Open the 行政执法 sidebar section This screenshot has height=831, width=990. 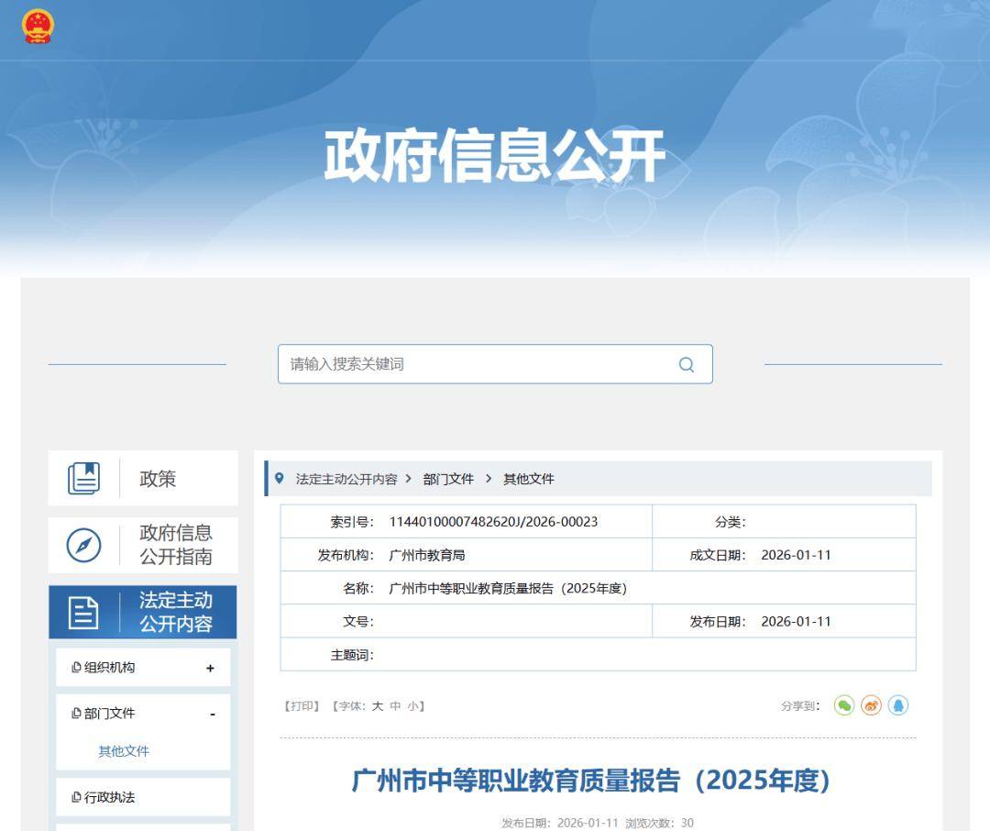point(109,797)
